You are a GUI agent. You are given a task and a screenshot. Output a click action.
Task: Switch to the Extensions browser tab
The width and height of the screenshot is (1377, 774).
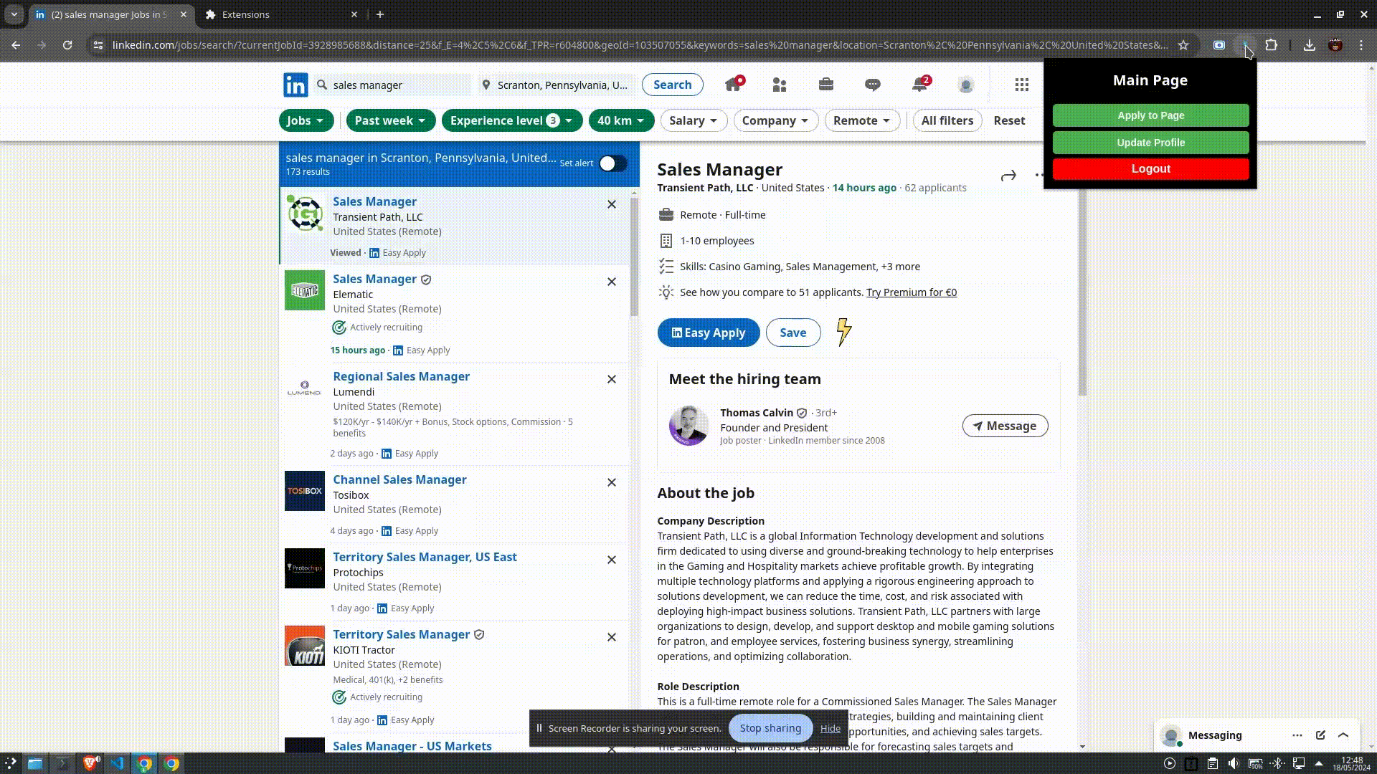click(280, 14)
